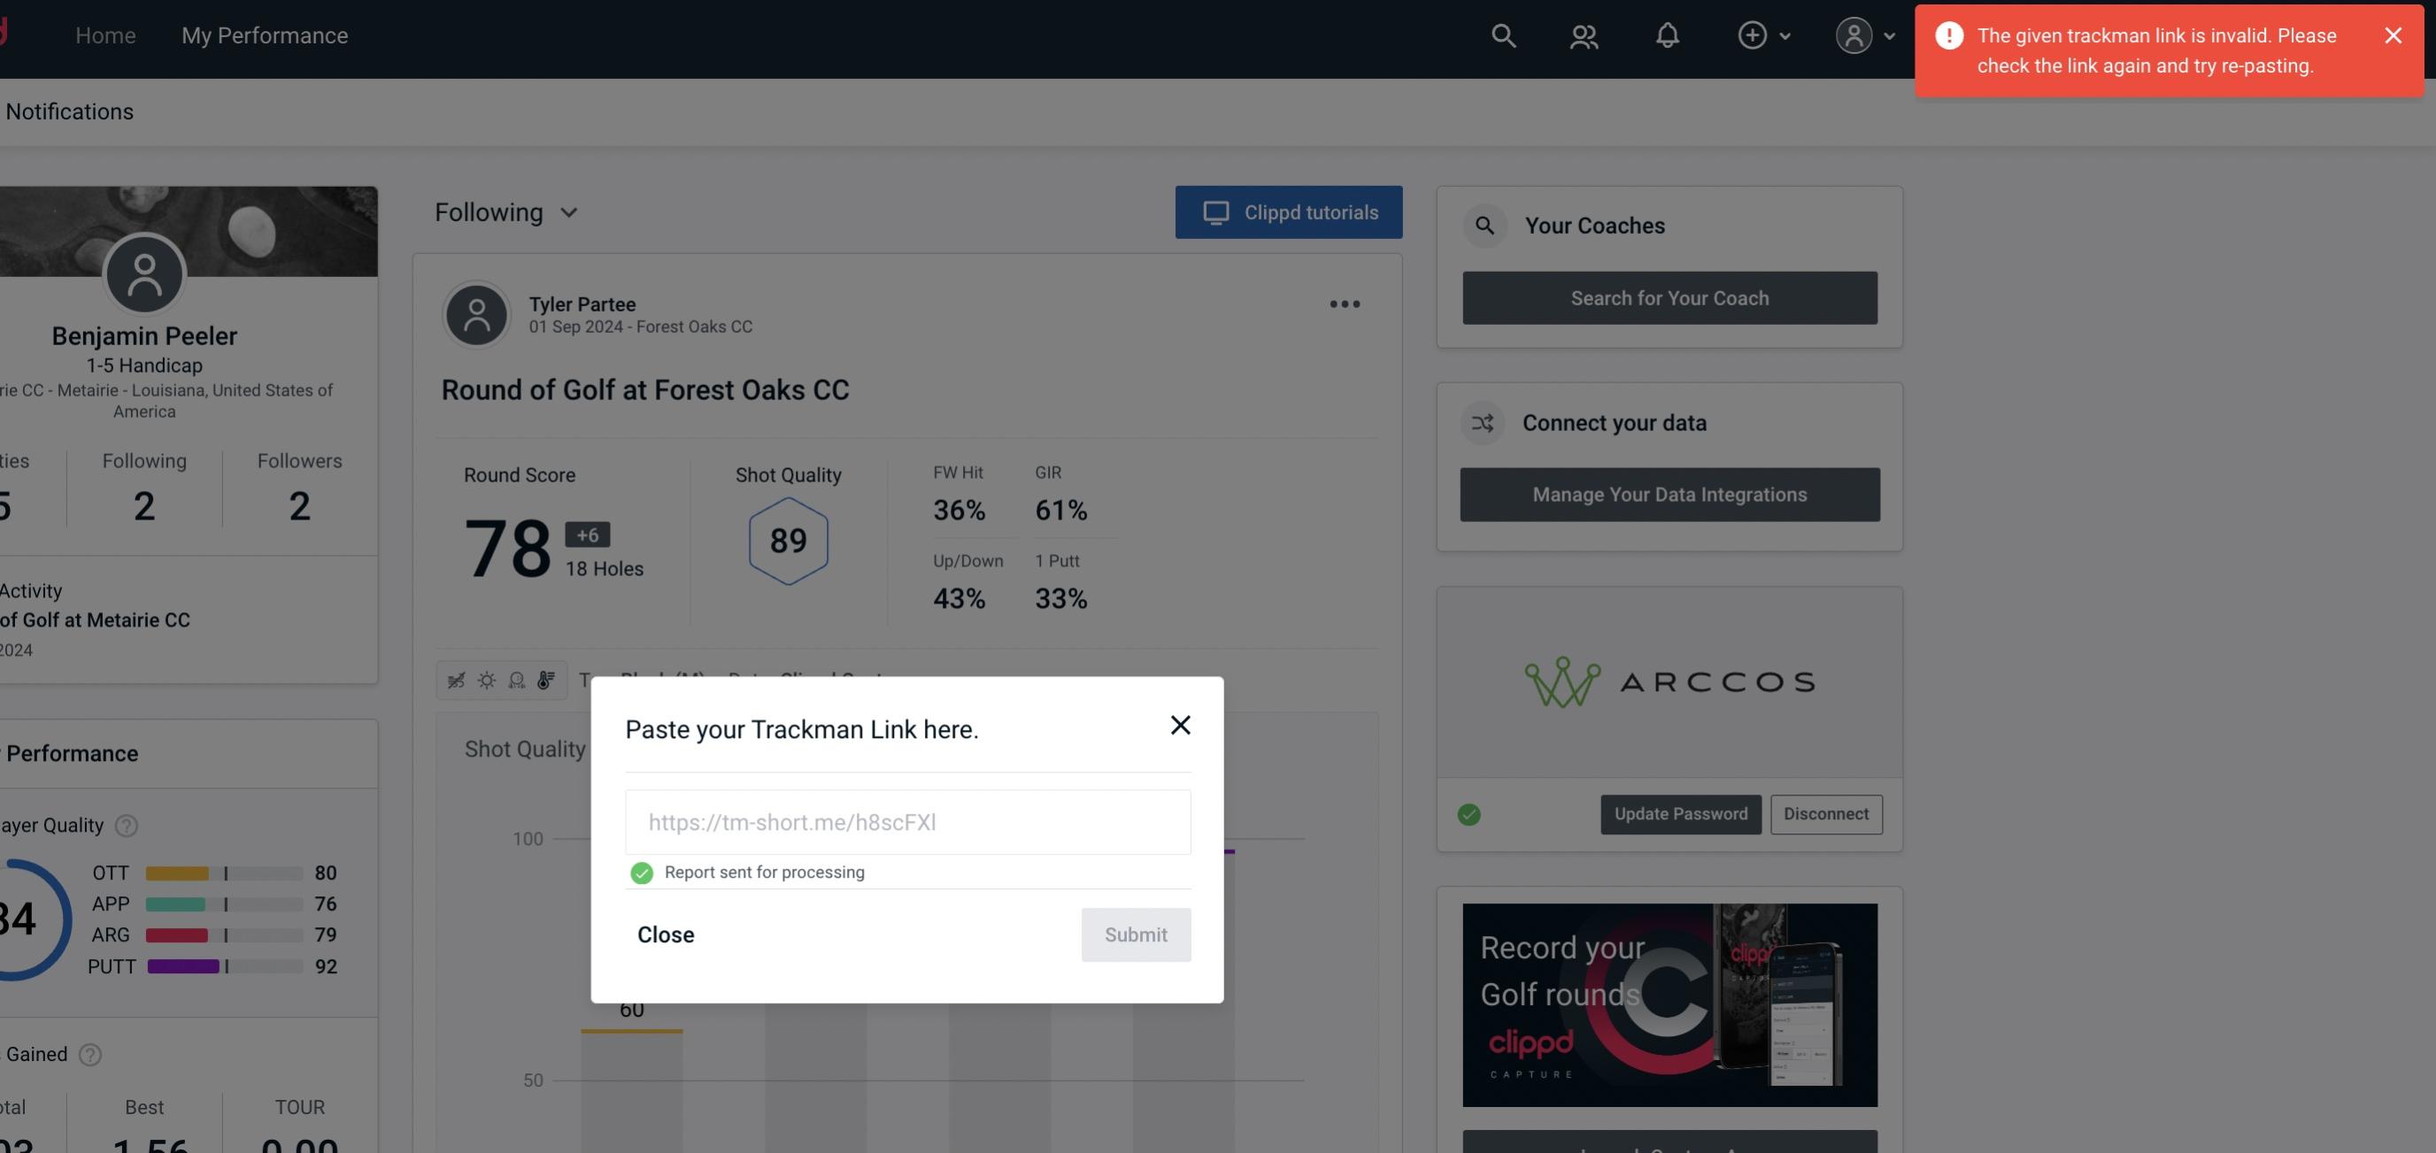
Task: Click the Clippd Capture record rounds icon
Action: 1669,1003
